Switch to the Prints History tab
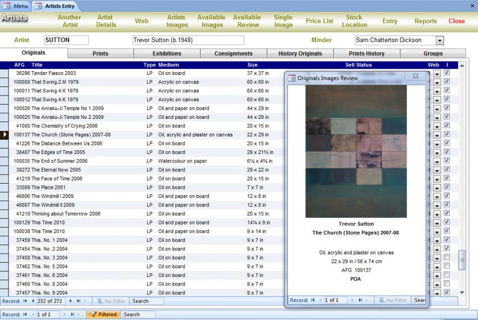Screen dimensions: 478x320 point(366,53)
